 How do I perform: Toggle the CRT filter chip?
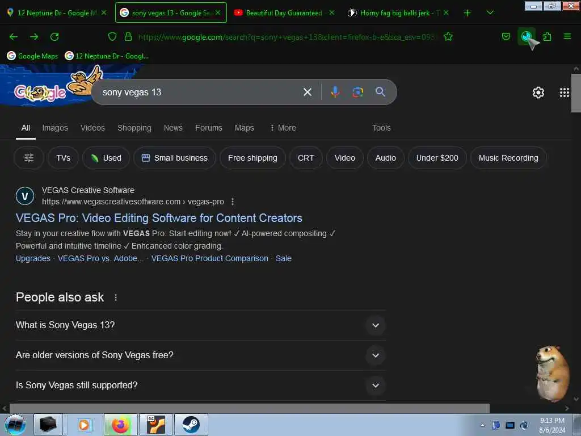306,158
